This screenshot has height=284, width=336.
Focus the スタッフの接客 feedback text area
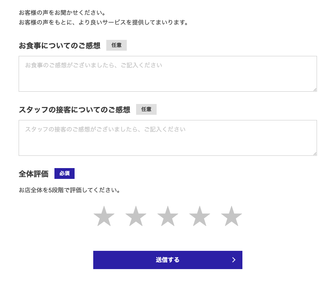[x=167, y=138]
